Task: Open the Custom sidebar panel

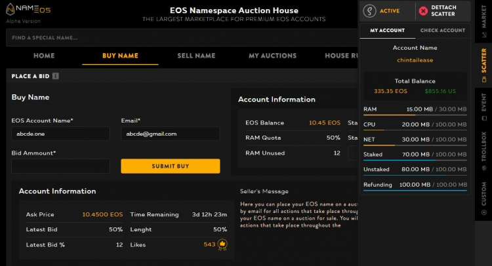Action: [483, 199]
